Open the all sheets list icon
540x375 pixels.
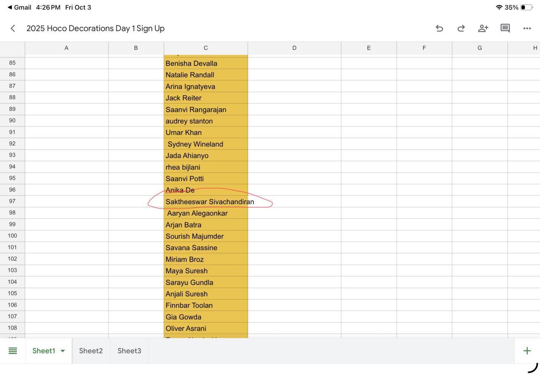13,351
